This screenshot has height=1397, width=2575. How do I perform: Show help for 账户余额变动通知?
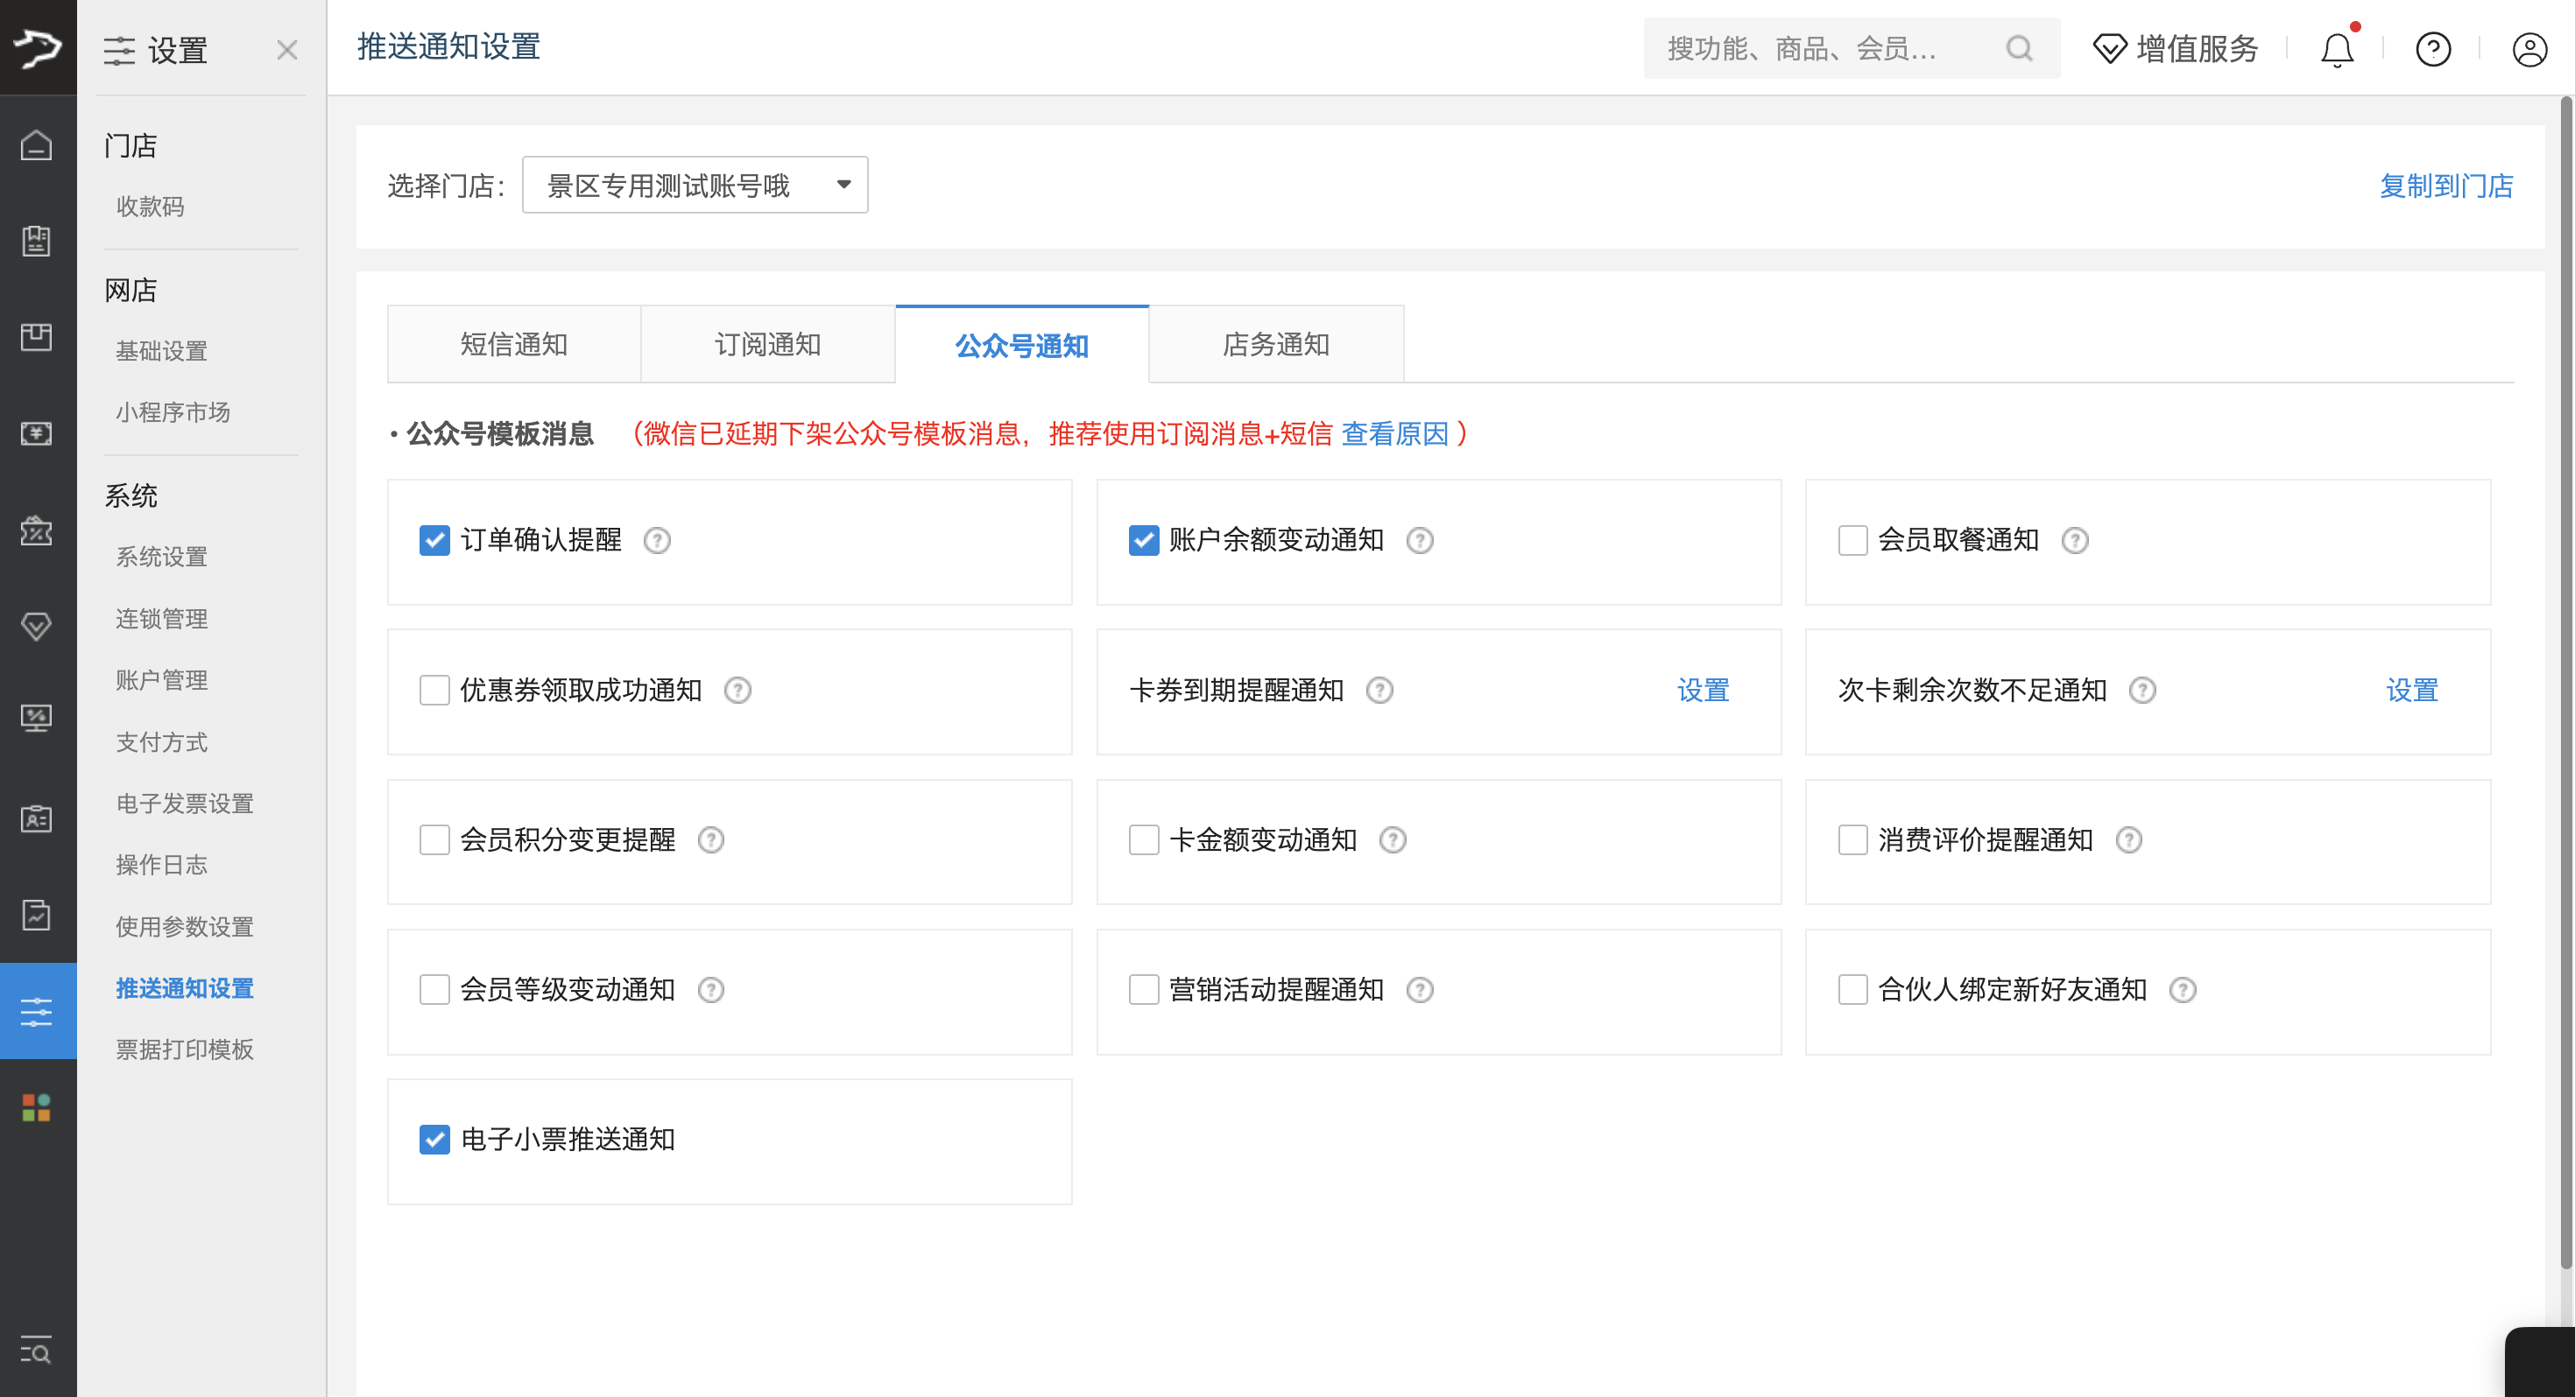(x=1420, y=541)
